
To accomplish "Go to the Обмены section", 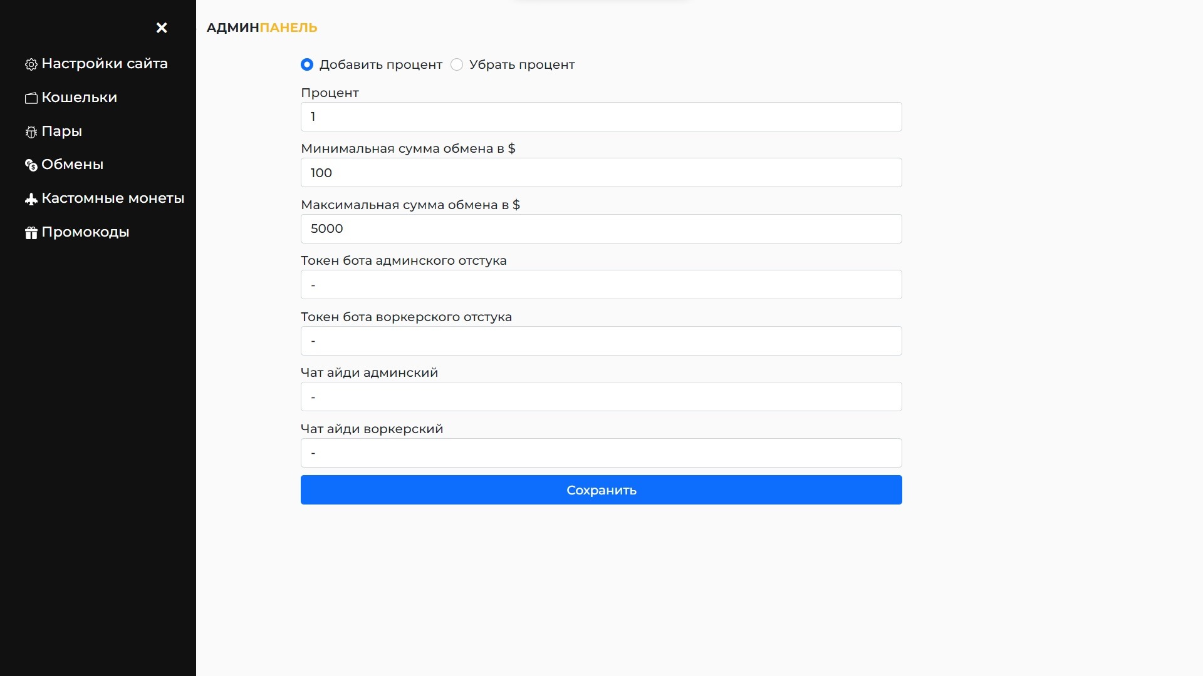I will coord(72,165).
